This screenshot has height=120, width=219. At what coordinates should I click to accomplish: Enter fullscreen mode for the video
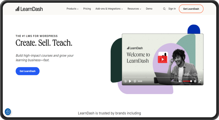[x=200, y=81]
